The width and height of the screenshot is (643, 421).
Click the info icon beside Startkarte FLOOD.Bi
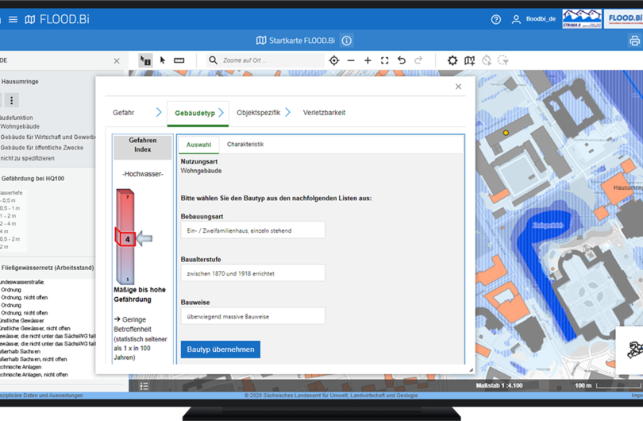[347, 41]
